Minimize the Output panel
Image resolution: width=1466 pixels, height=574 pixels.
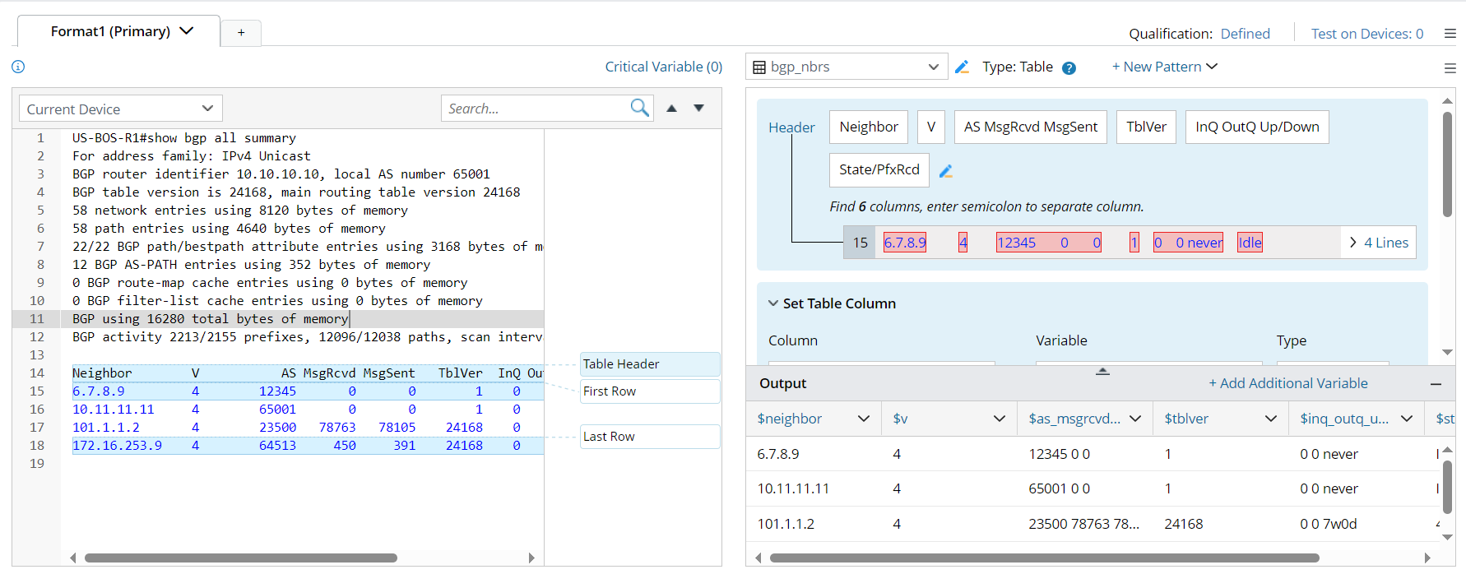click(1436, 384)
